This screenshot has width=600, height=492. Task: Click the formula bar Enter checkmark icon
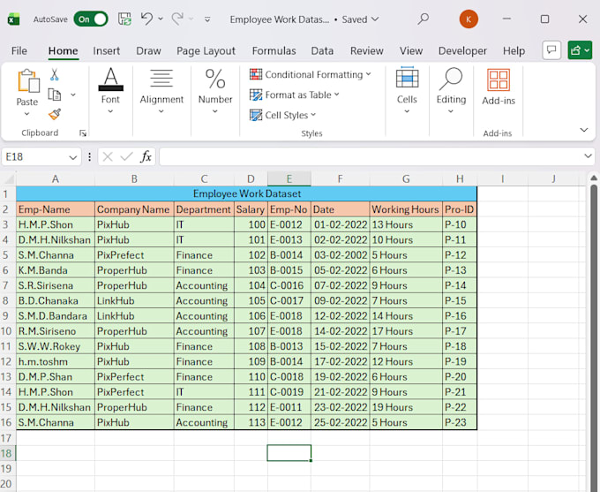pyautogui.click(x=126, y=156)
